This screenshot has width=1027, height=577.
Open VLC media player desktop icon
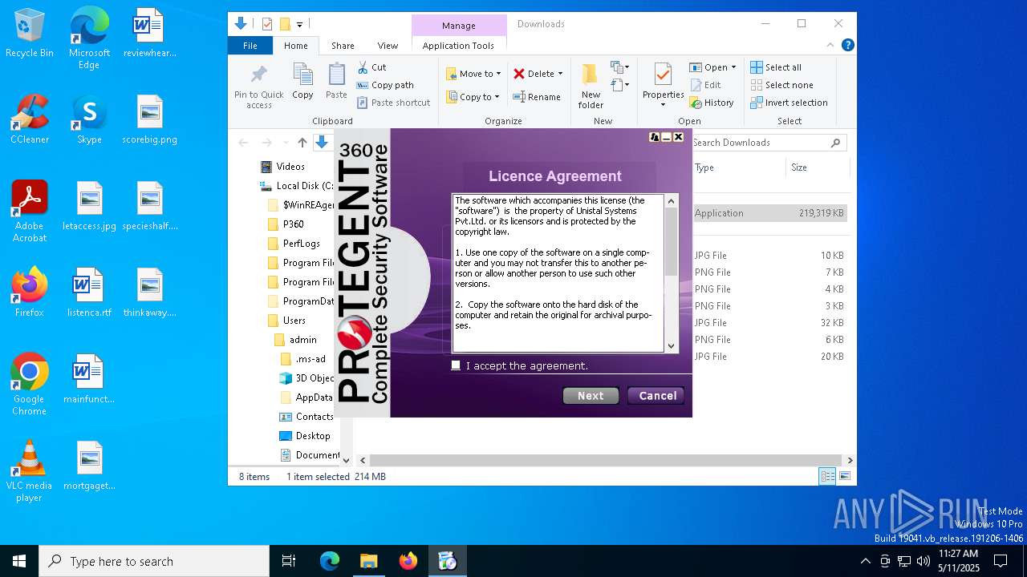click(x=29, y=471)
